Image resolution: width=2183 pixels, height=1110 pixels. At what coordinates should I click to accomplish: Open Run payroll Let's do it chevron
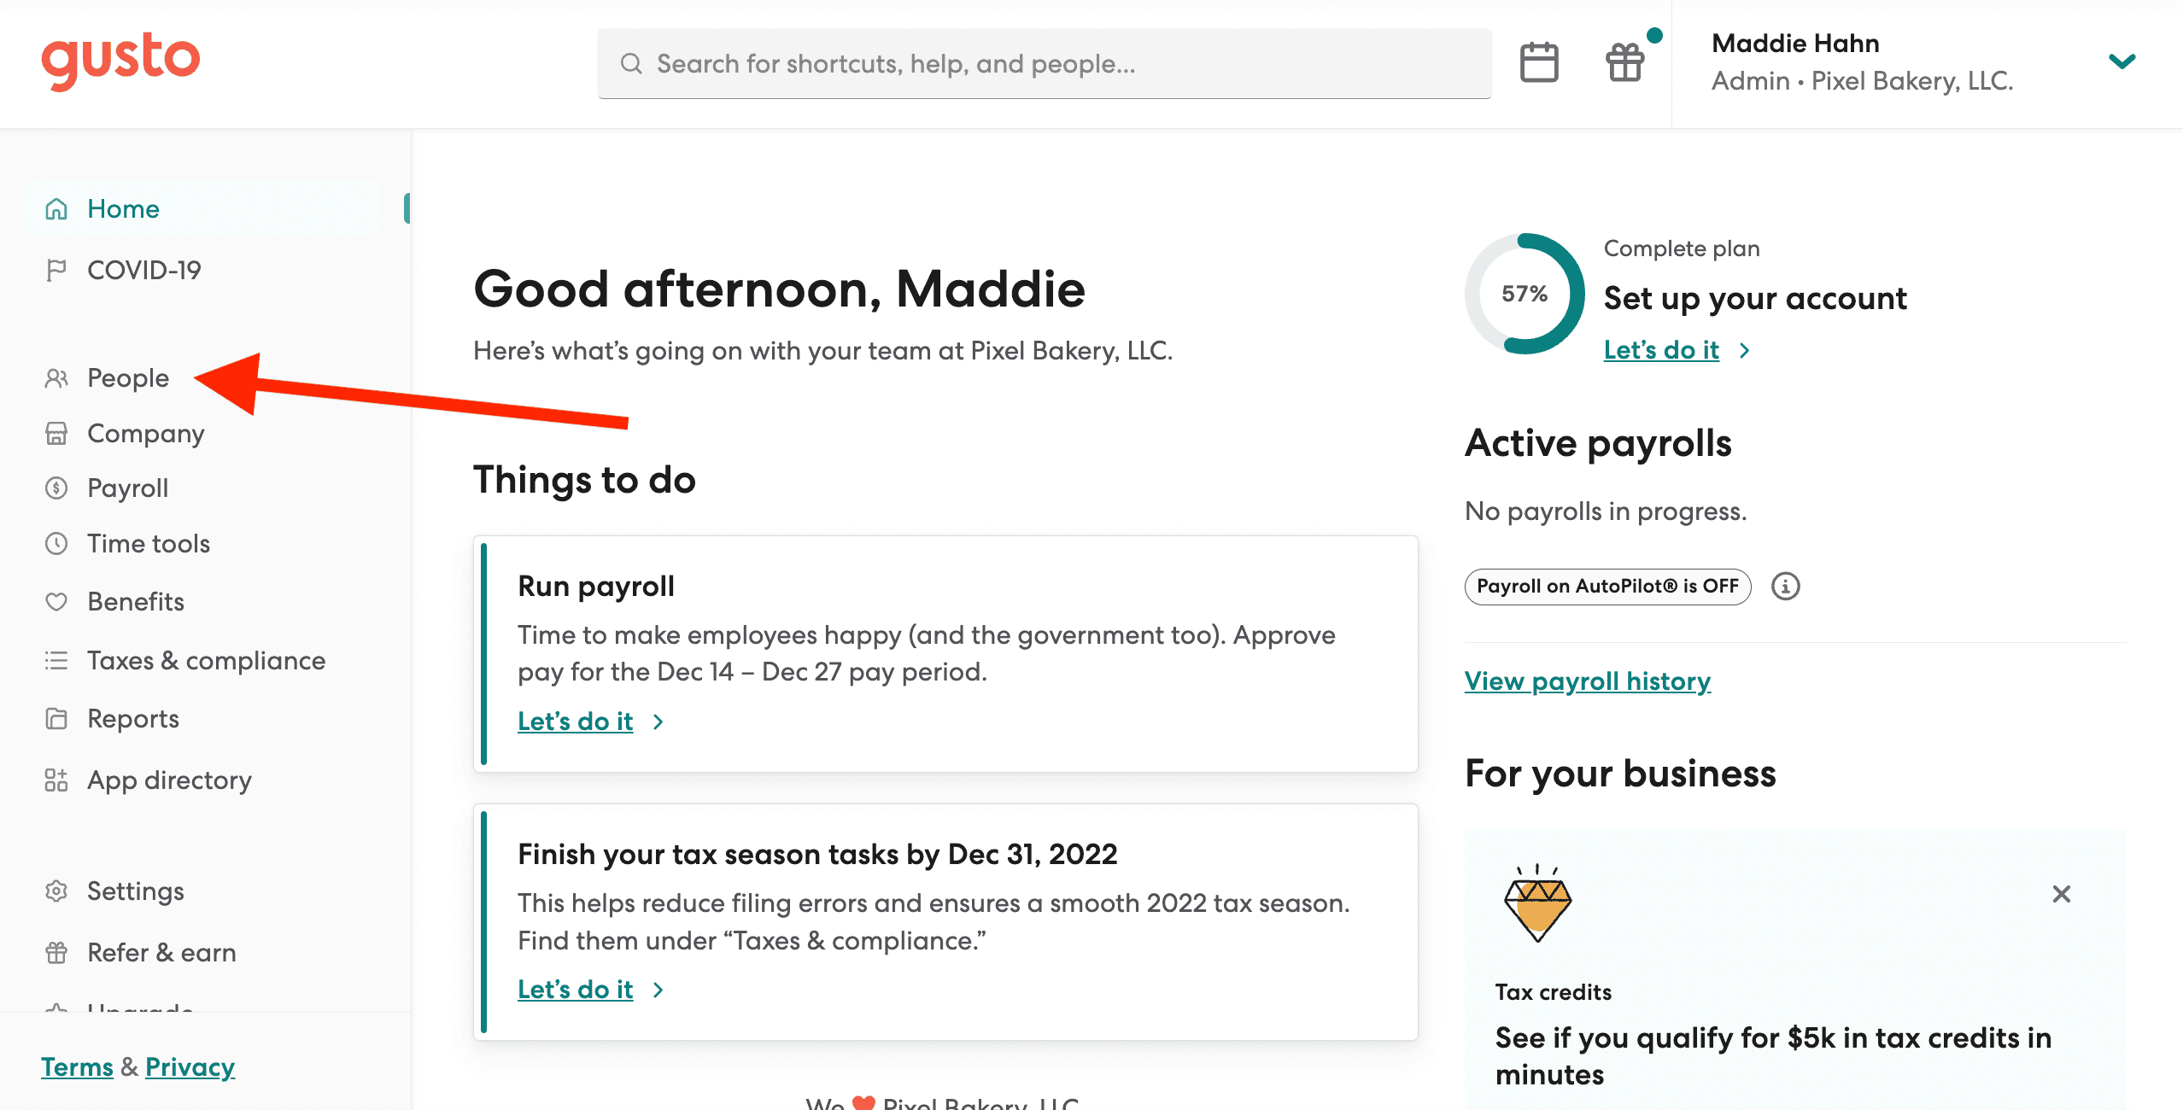(658, 722)
